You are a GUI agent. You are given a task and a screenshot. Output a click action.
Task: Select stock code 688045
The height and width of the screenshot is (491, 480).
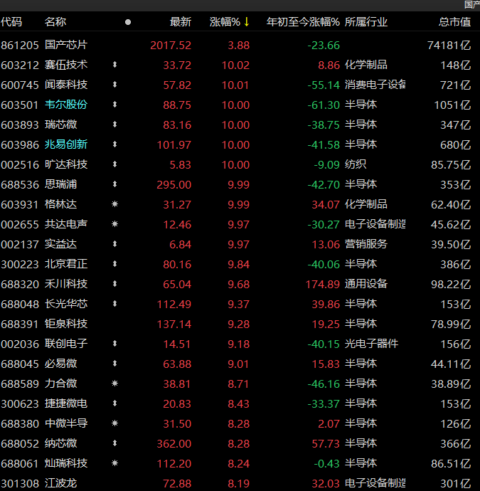20,364
